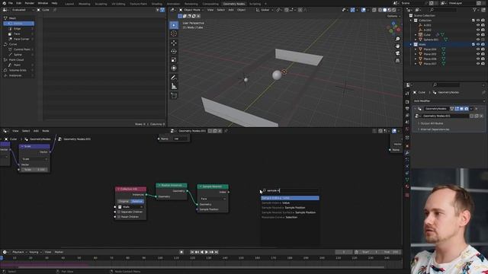Click the Blender logo menu icon
488x274 pixels.
coord(4,3)
